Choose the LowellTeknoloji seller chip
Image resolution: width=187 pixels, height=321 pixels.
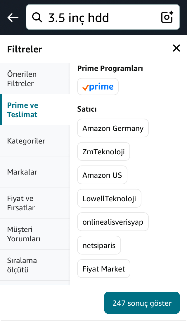109,198
